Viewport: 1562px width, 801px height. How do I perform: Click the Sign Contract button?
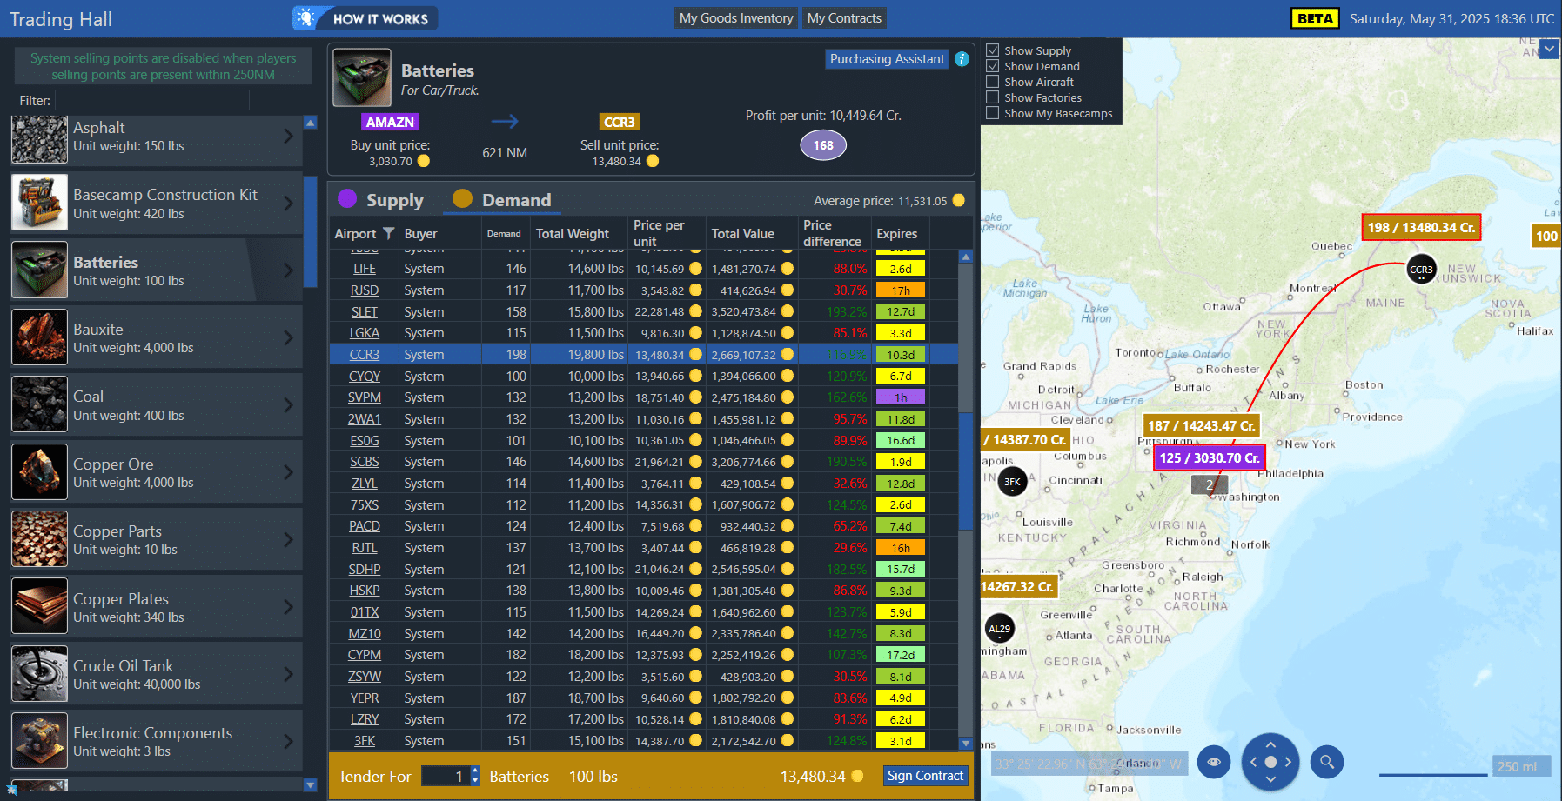925,776
